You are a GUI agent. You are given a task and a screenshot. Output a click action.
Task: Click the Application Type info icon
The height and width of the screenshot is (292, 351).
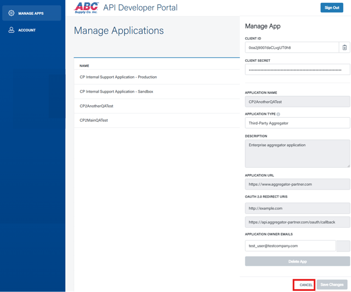coord(278,114)
